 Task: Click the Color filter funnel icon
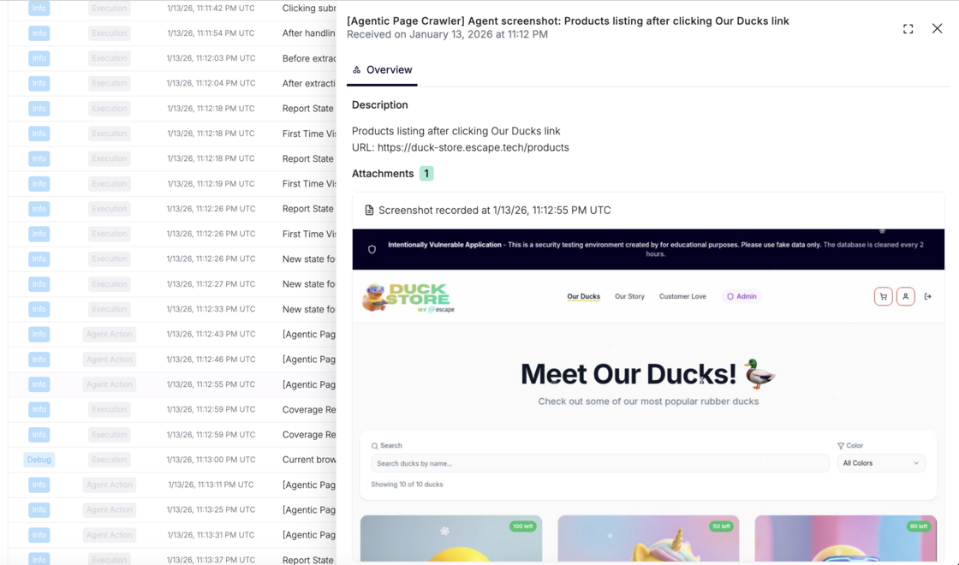click(x=840, y=446)
